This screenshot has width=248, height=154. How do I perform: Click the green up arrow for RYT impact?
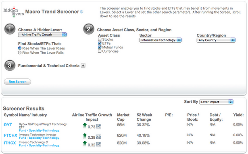[85, 125]
